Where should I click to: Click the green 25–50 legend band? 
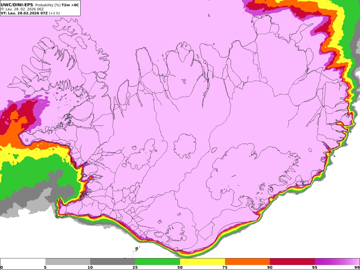pos(157,262)
